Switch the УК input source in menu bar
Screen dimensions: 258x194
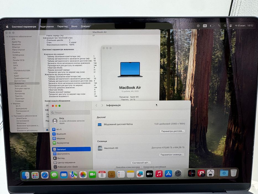tap(205, 26)
